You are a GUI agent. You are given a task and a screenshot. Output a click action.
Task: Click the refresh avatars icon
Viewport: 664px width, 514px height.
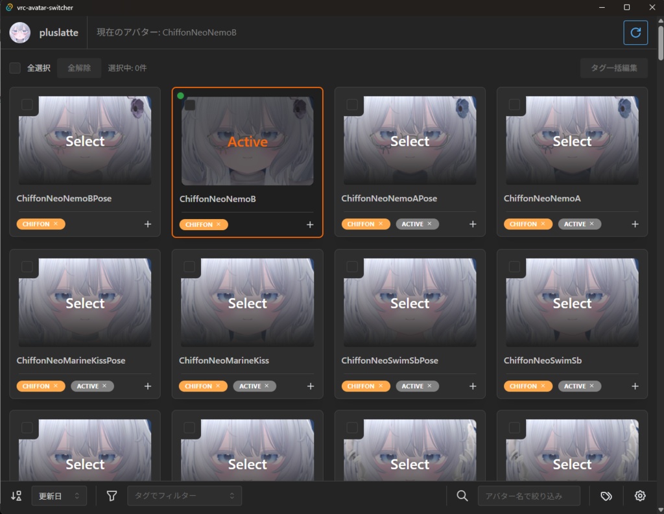(x=635, y=32)
